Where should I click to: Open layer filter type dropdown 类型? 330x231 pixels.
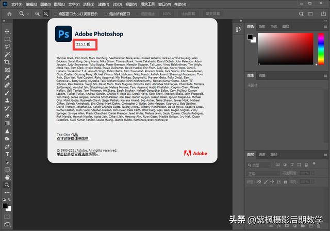click(x=258, y=165)
